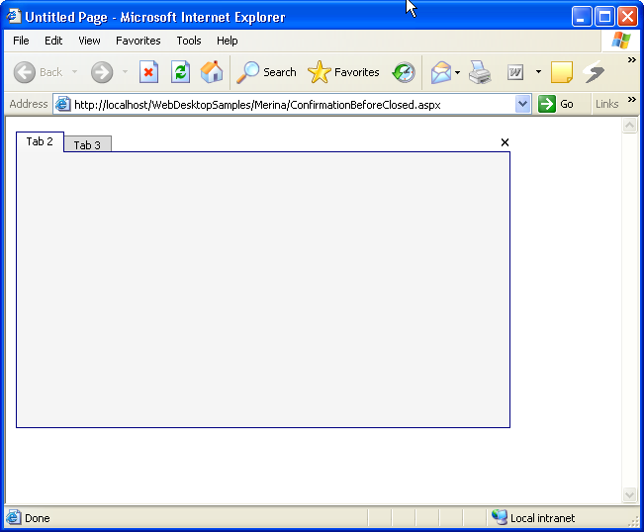Open the Back button history dropdown arrow

[x=74, y=72]
